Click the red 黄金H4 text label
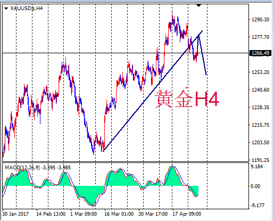 pyautogui.click(x=187, y=99)
